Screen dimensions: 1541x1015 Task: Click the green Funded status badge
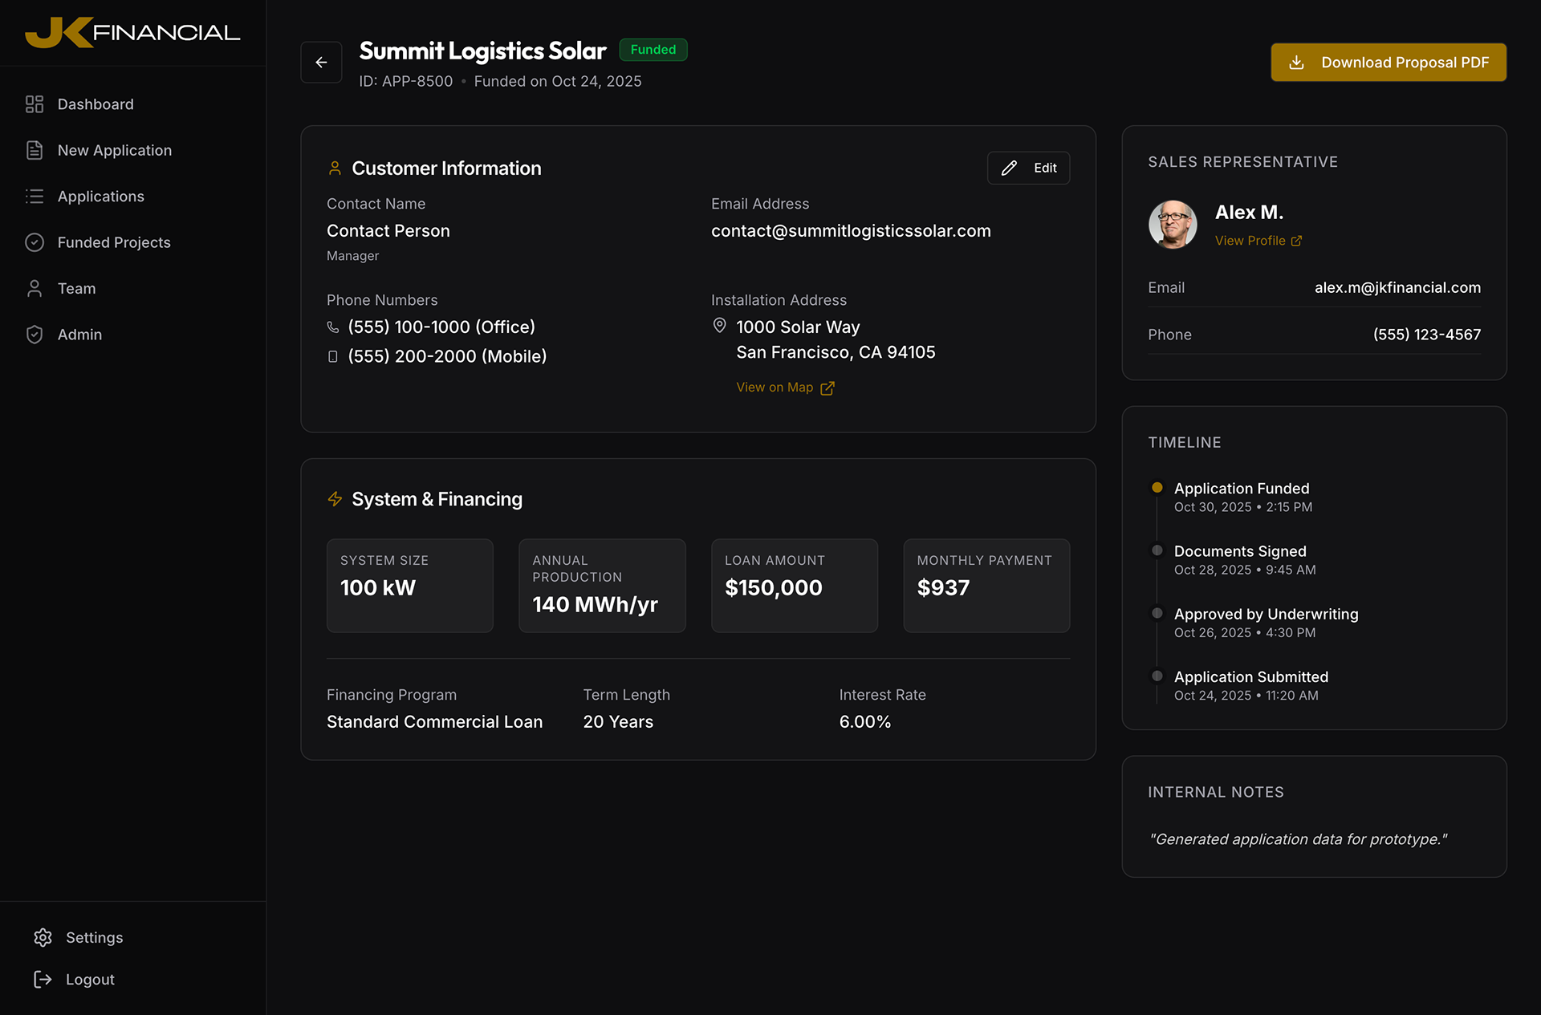coord(653,50)
